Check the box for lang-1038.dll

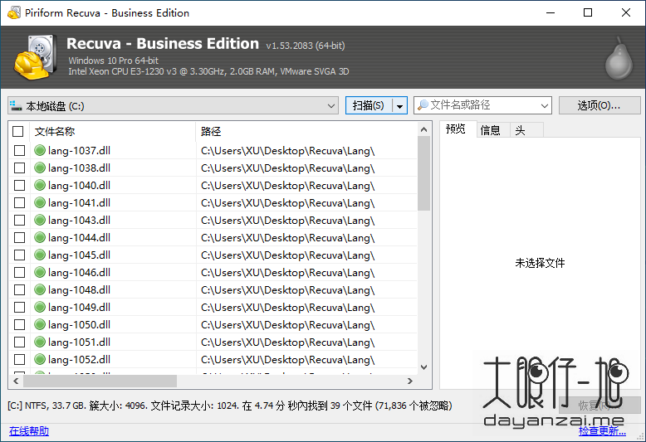click(x=19, y=168)
